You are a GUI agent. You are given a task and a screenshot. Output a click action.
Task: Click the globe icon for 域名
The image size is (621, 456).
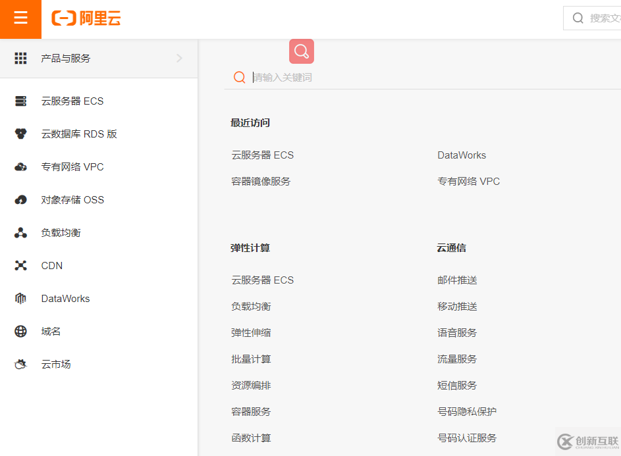tap(20, 332)
